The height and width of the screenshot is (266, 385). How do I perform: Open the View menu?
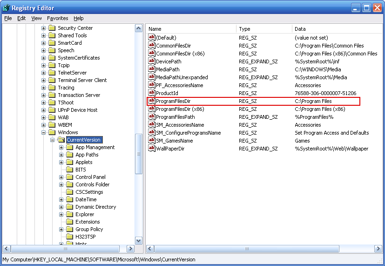click(x=36, y=18)
